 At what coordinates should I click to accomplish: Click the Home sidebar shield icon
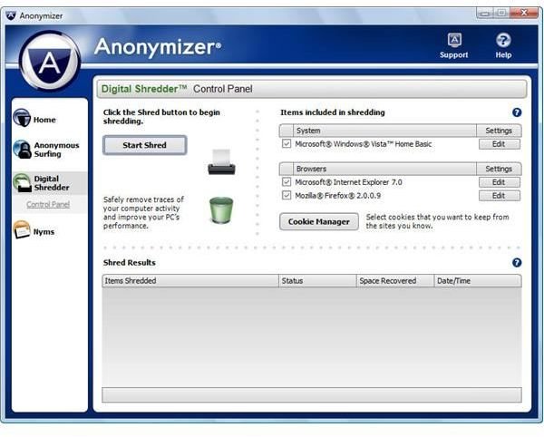click(x=22, y=118)
